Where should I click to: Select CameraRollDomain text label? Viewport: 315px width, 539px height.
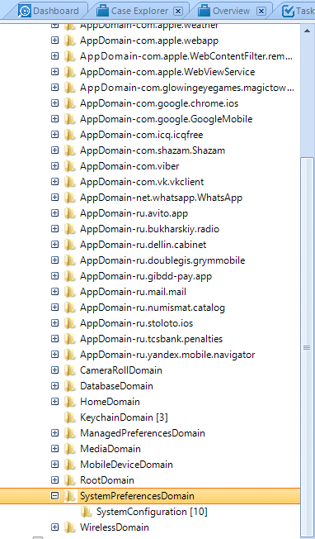(121, 370)
